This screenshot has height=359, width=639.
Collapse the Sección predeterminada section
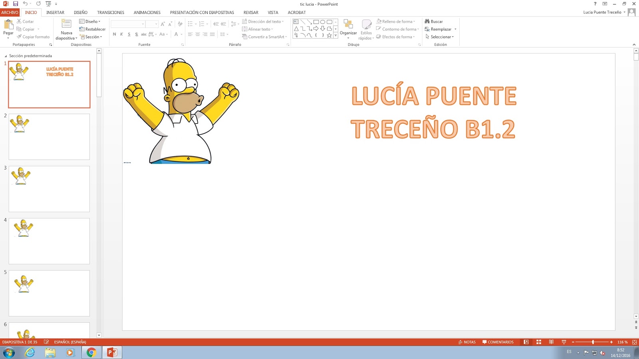[x=6, y=56]
